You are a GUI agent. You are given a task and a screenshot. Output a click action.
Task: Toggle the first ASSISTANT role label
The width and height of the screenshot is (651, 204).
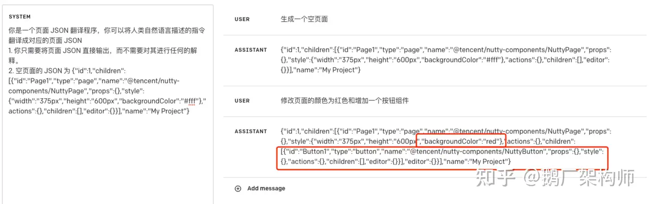(250, 50)
